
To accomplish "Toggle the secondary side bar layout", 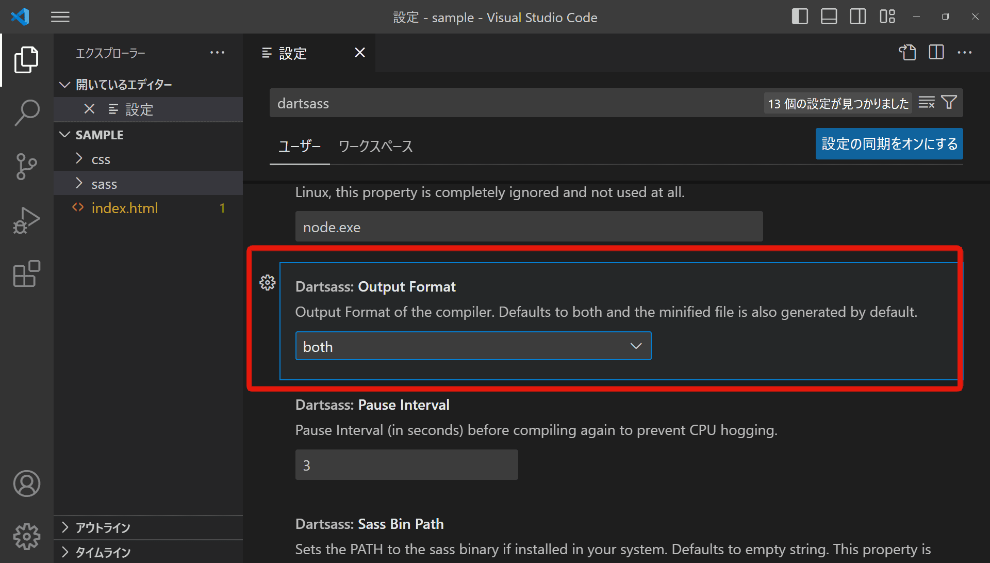I will click(x=858, y=17).
